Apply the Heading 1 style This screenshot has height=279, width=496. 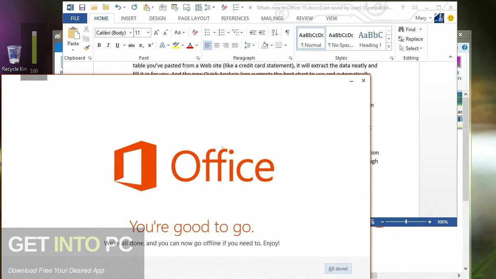(370, 39)
